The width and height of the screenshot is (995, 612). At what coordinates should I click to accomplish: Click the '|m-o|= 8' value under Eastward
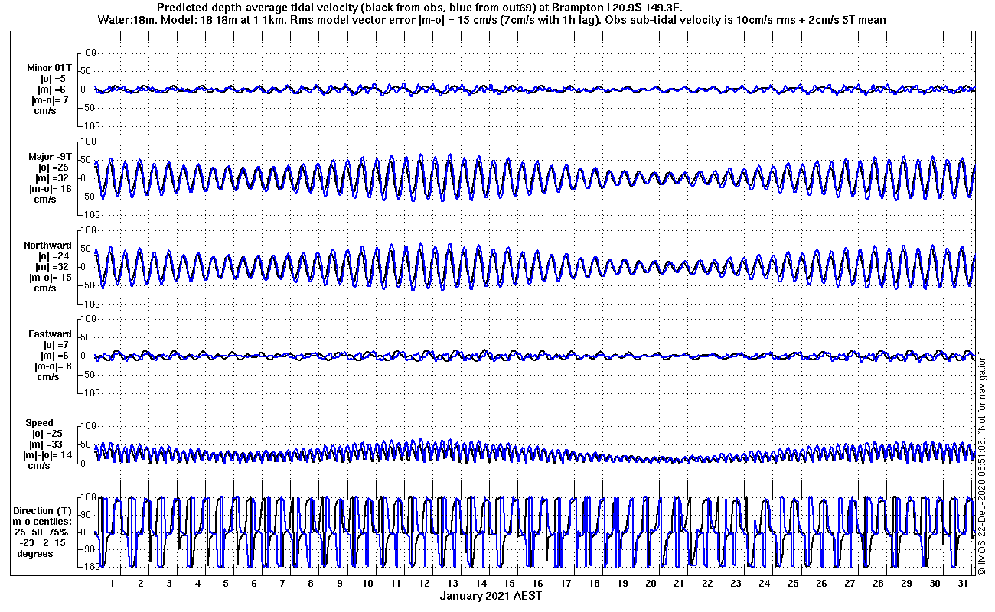tap(54, 366)
